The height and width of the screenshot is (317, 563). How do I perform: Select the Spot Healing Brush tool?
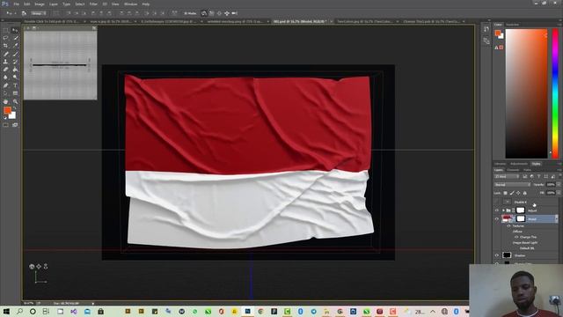coord(6,54)
